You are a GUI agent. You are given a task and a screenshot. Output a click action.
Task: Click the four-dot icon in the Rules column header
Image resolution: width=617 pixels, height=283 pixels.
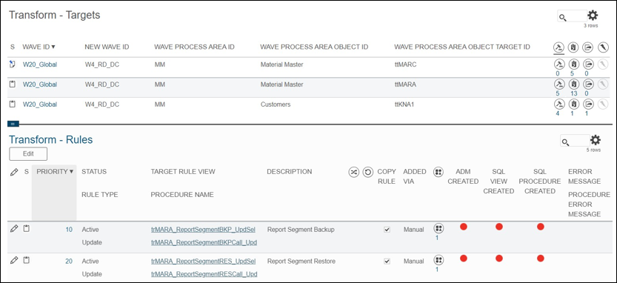(438, 172)
